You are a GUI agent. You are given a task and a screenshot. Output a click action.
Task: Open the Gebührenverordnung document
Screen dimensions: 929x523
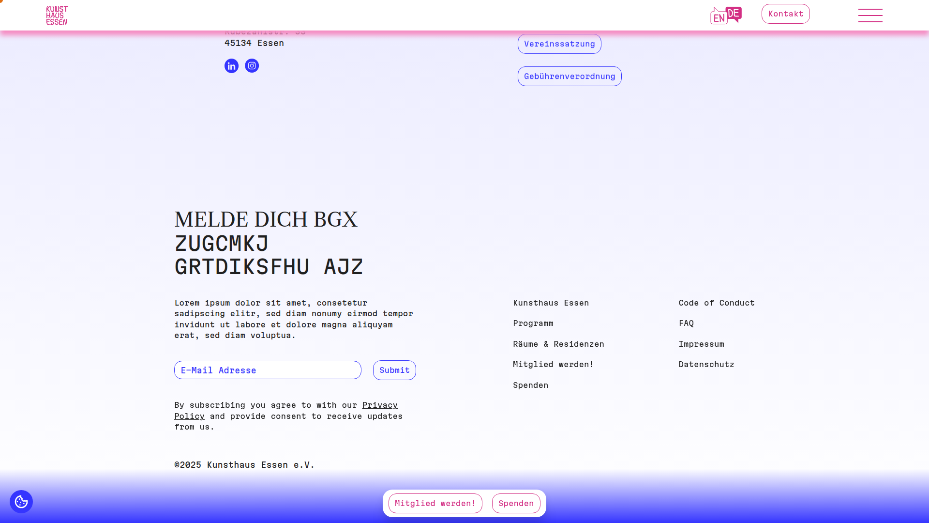tap(569, 76)
